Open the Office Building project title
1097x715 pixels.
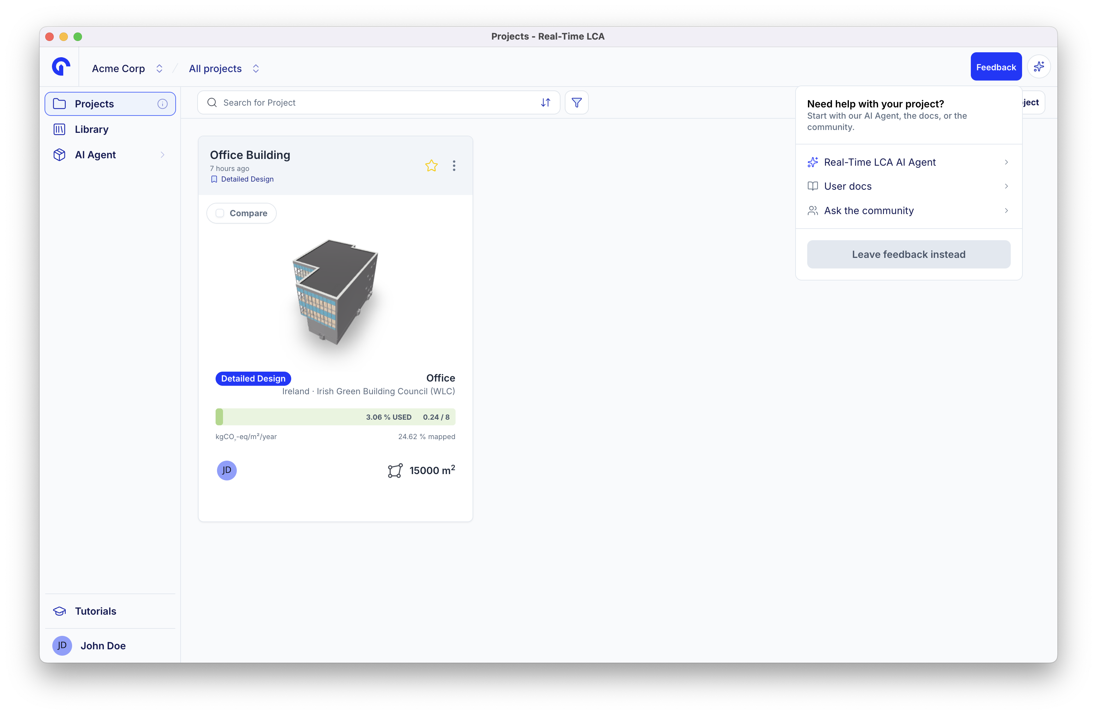click(250, 155)
